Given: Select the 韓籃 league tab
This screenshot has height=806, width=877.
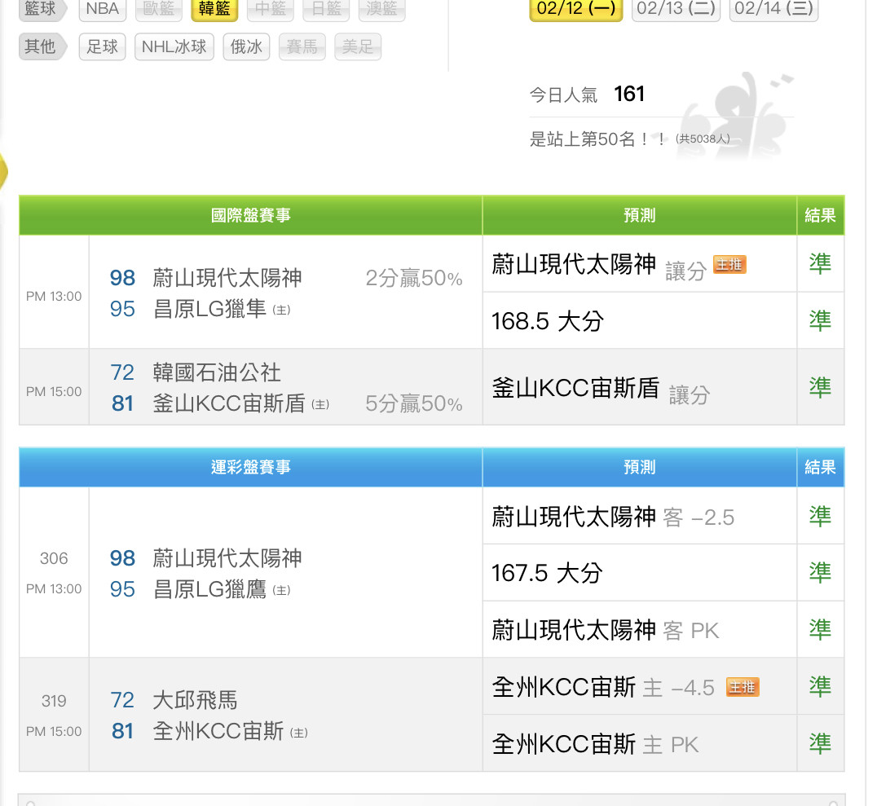Looking at the screenshot, I should click(x=215, y=10).
